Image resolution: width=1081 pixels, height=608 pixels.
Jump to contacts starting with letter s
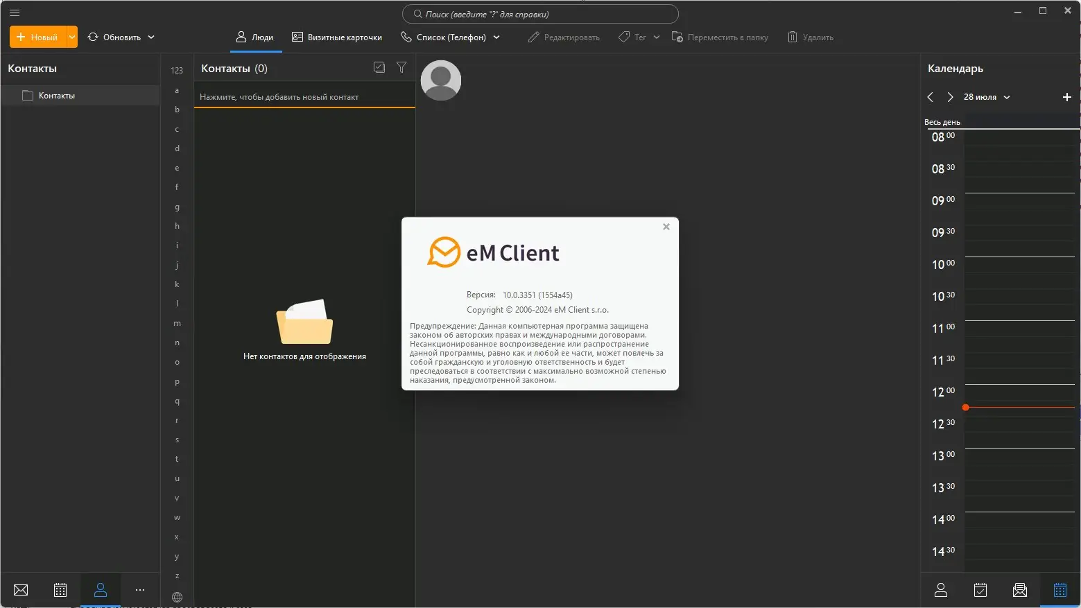pyautogui.click(x=177, y=440)
